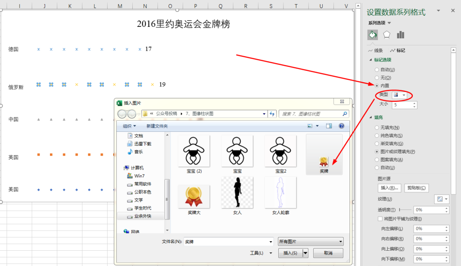This screenshot has height=266, width=461.
Task: Select marker option 无(O)
Action: click(x=376, y=78)
